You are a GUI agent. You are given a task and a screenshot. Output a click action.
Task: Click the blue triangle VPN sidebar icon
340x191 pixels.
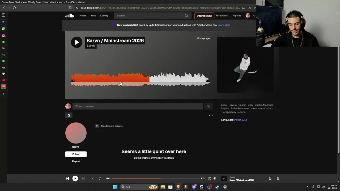coord(3,22)
